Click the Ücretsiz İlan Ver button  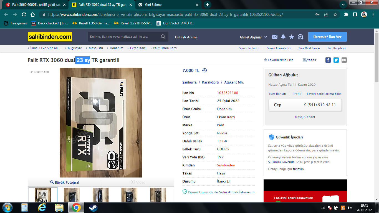(x=327, y=37)
